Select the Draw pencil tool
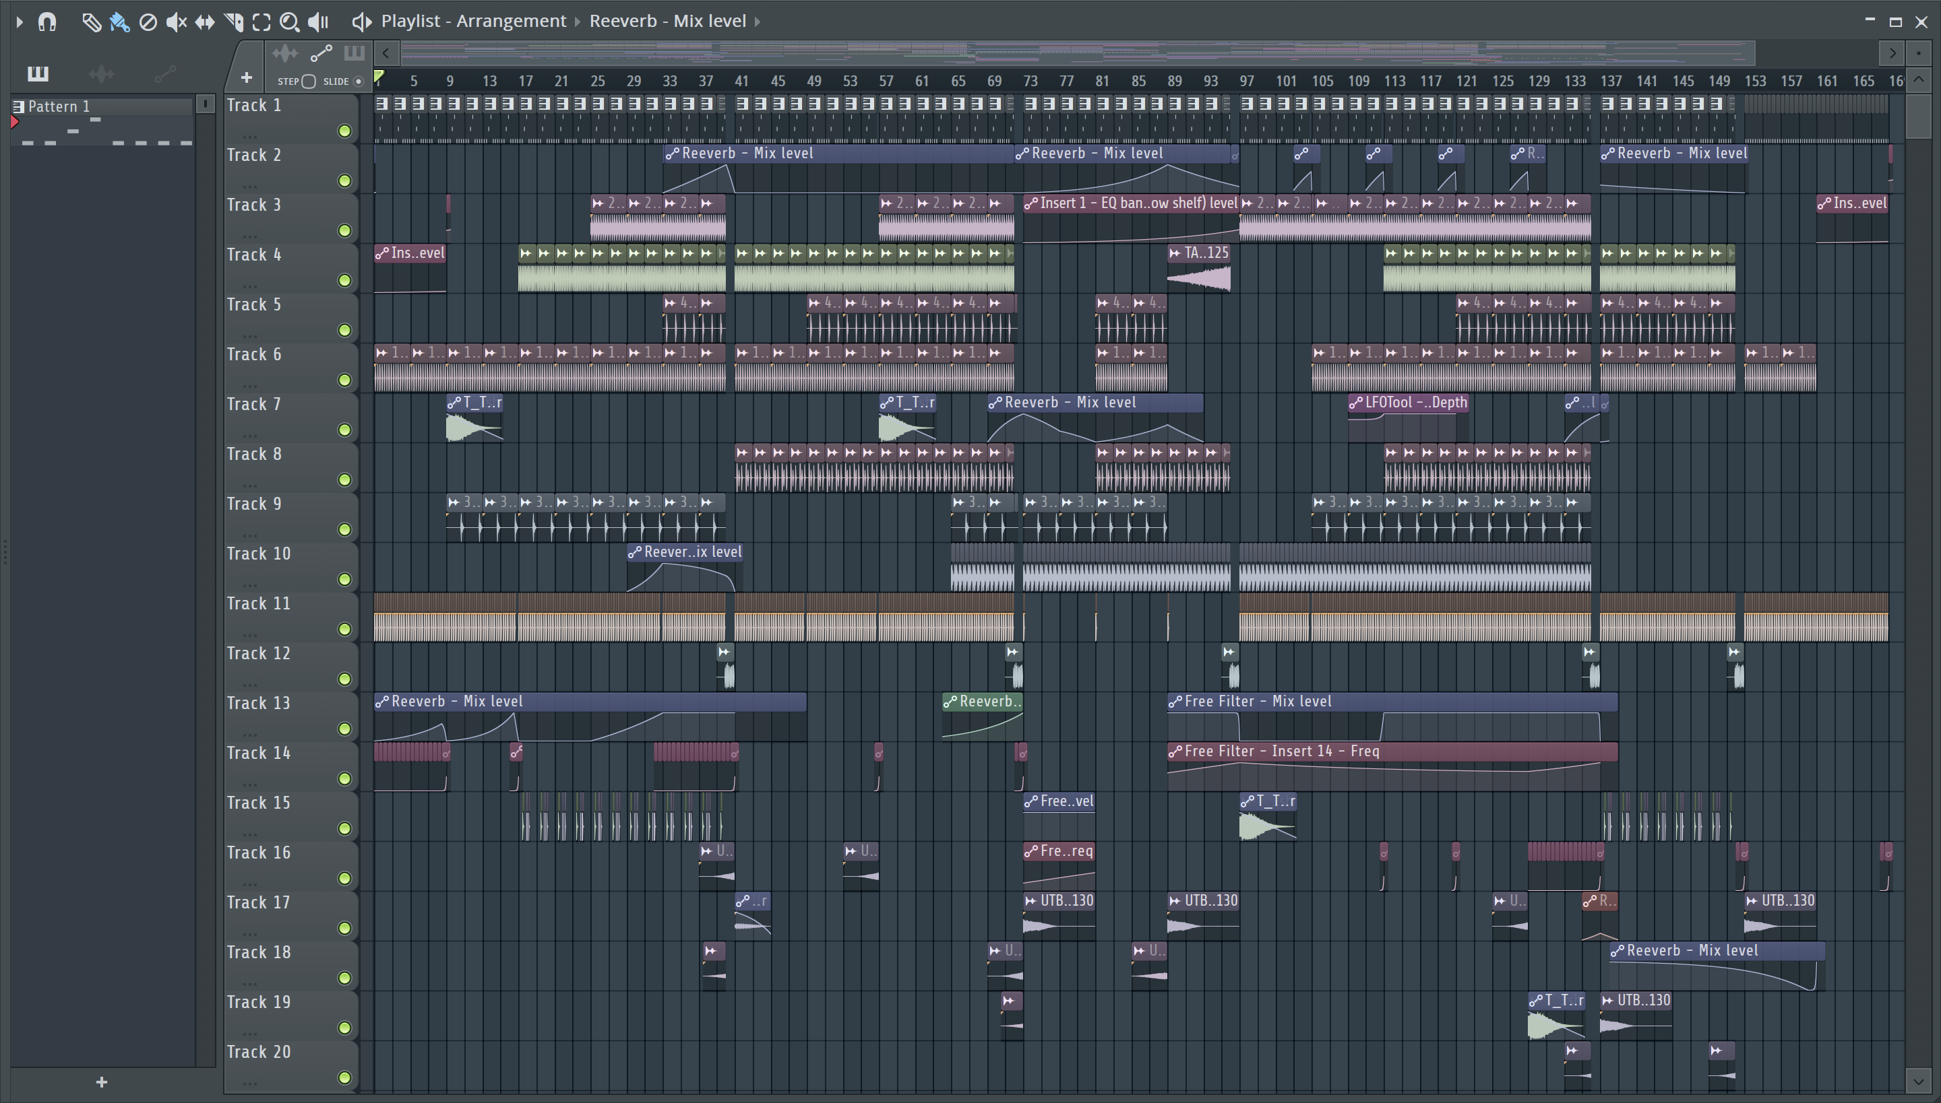The image size is (1941, 1103). (91, 22)
